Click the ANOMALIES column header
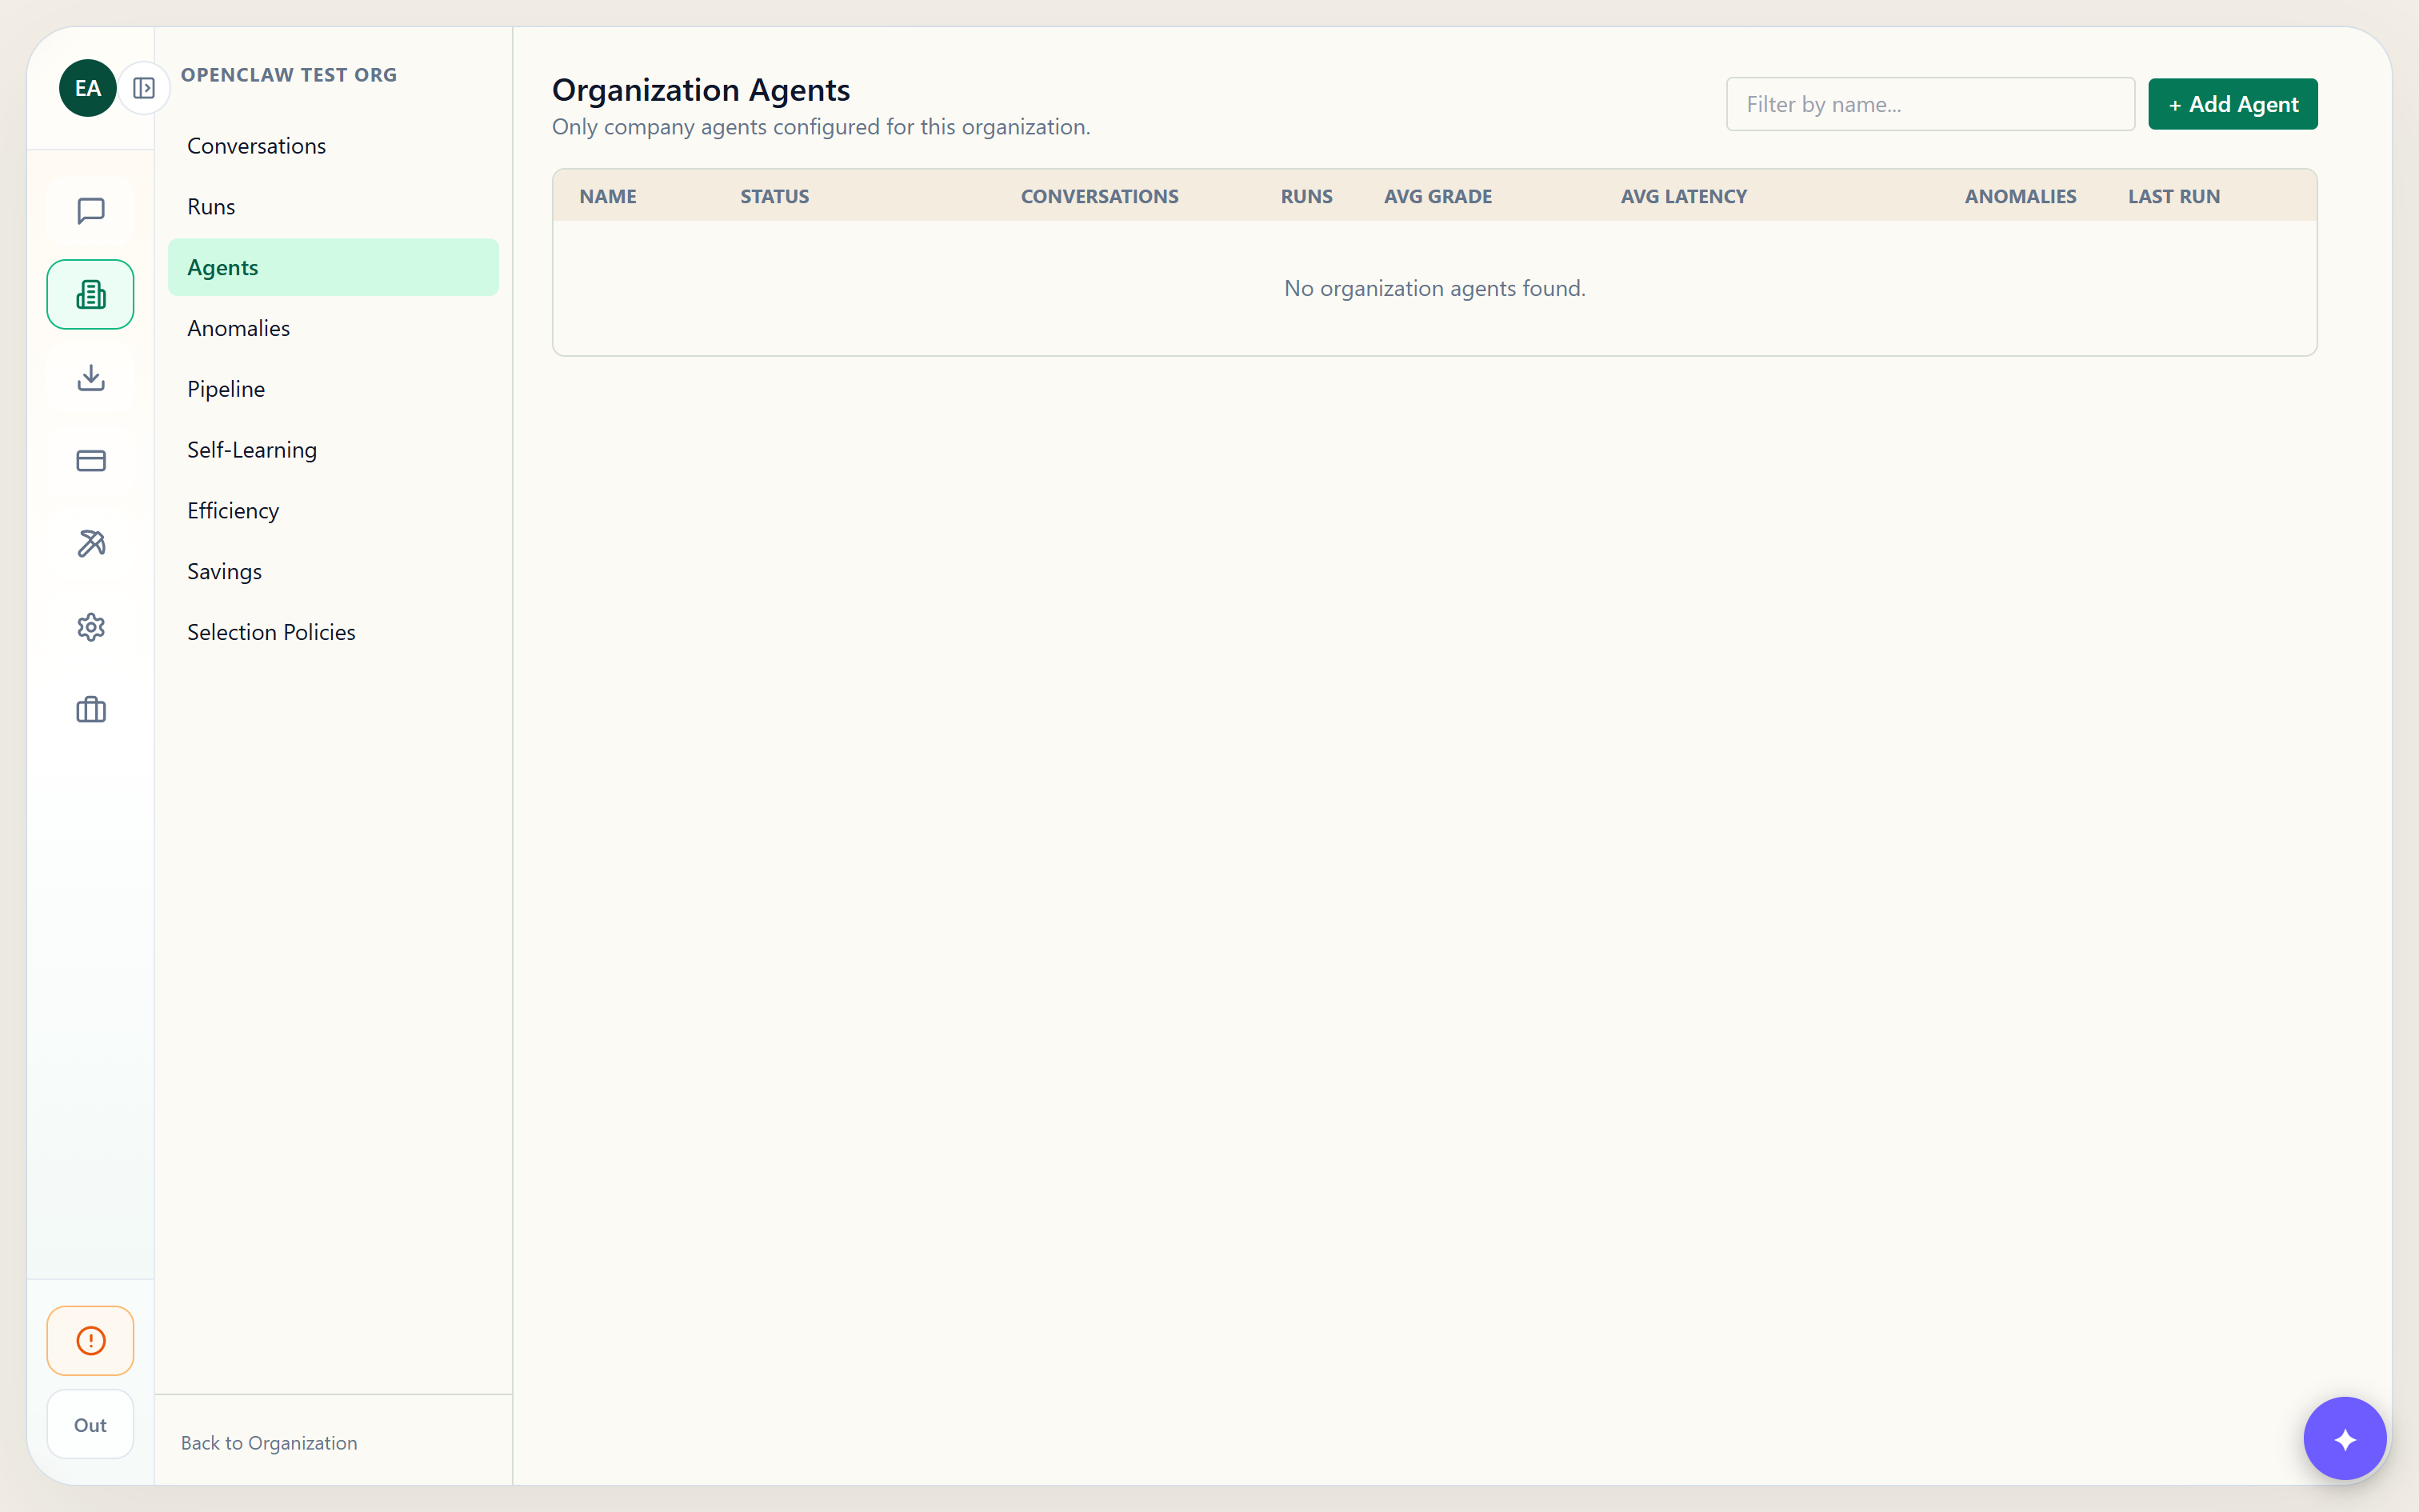This screenshot has height=1512, width=2419. click(x=2020, y=196)
